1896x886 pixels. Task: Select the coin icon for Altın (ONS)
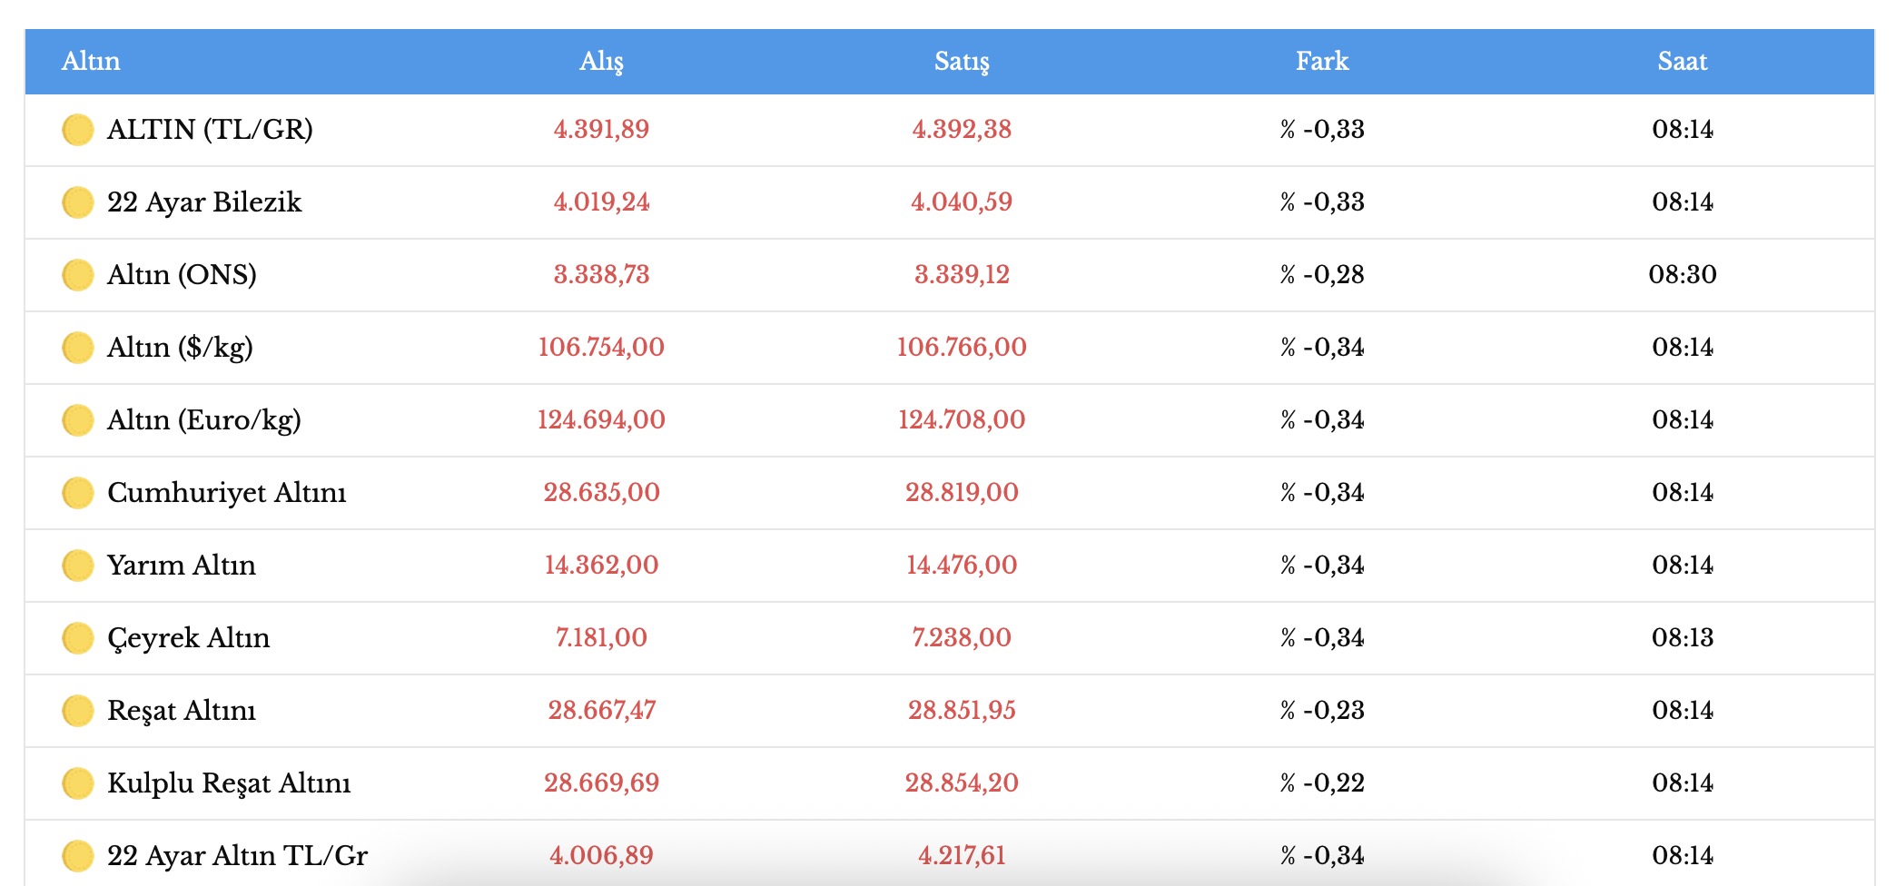pos(78,275)
